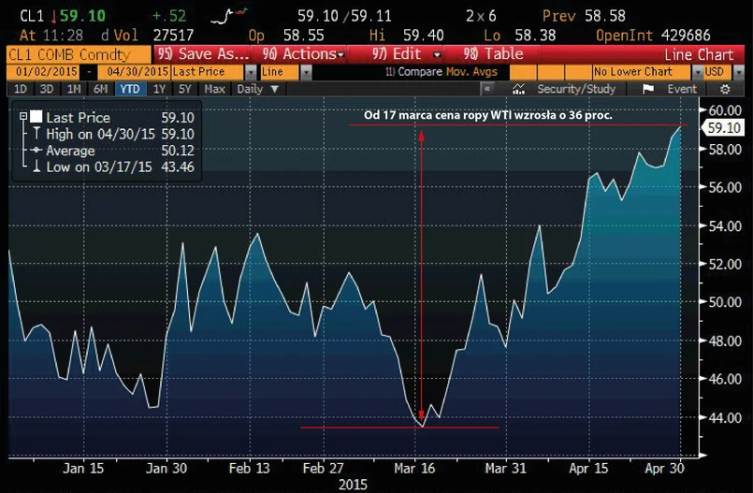Click the Save As button
The height and width of the screenshot is (493, 753).
click(x=203, y=54)
